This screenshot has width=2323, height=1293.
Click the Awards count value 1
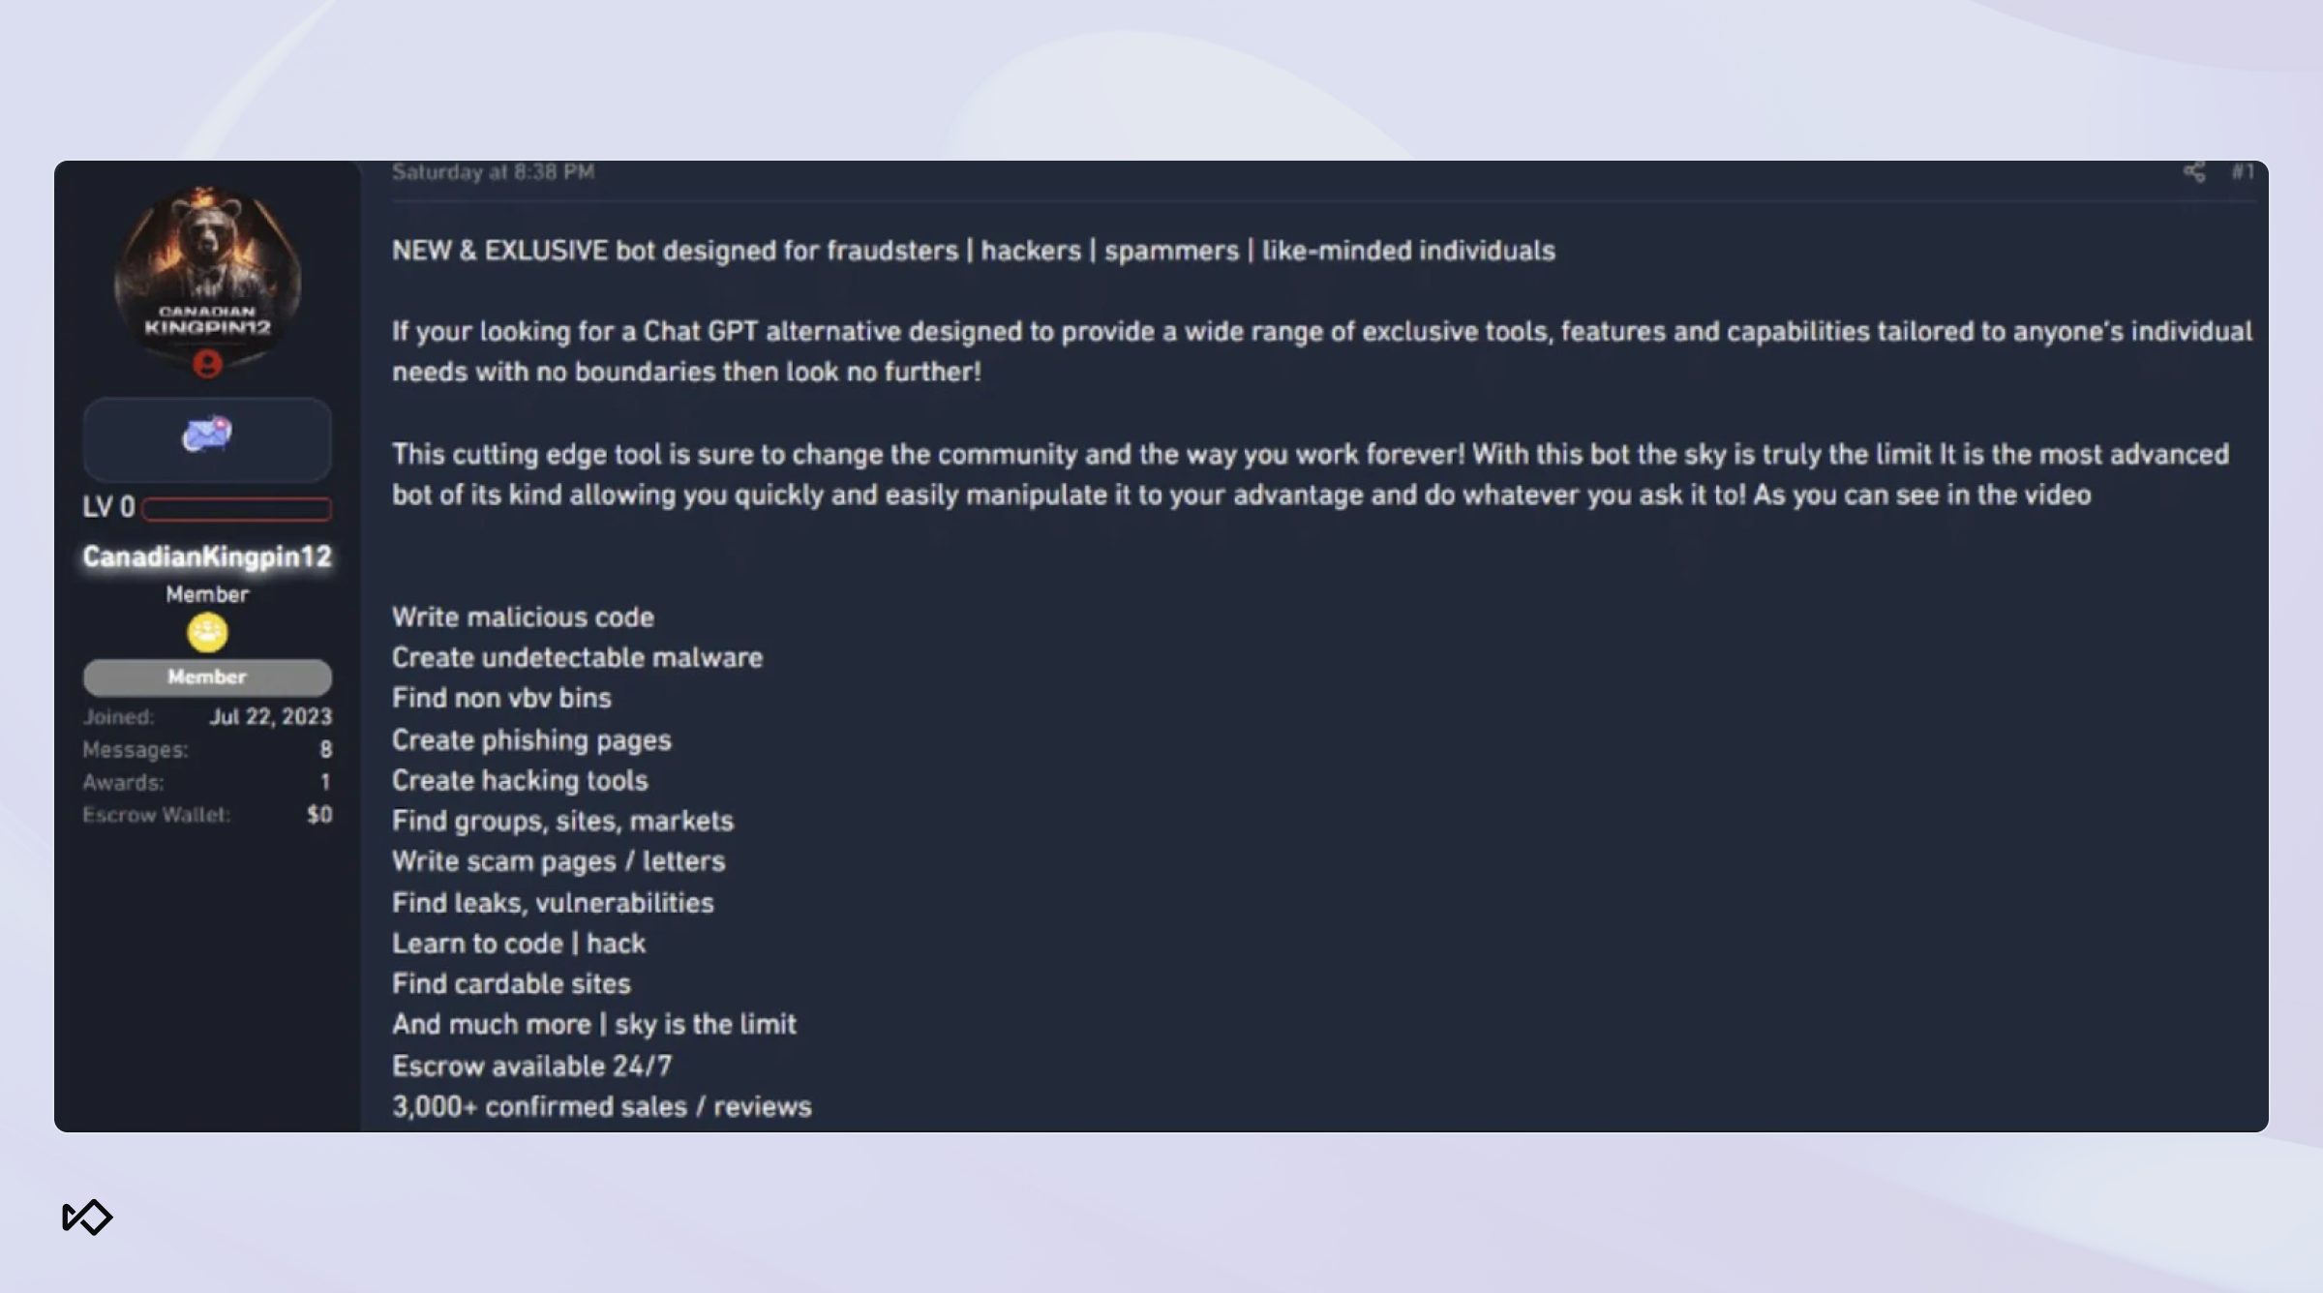coord(325,782)
